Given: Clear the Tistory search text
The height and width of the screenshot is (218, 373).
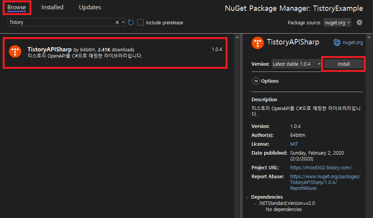Looking at the screenshot, I should tap(117, 22).
